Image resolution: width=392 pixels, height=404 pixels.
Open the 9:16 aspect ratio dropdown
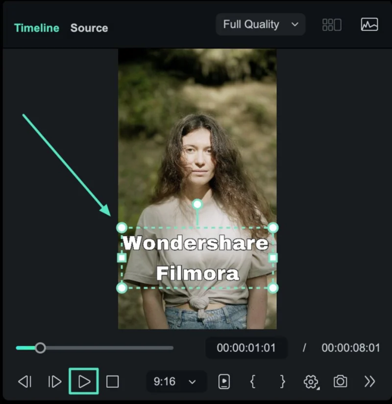[176, 382]
